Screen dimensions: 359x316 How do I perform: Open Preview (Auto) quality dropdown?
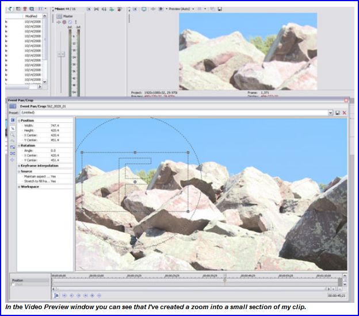[x=193, y=9]
